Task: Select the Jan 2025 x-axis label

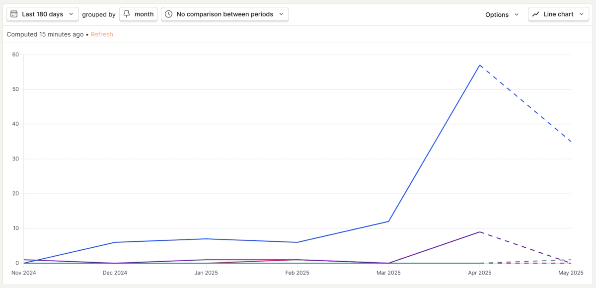Action: tap(206, 273)
